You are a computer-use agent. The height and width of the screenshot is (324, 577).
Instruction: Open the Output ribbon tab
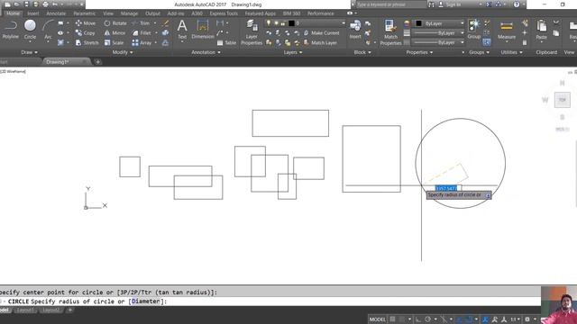tap(152, 13)
